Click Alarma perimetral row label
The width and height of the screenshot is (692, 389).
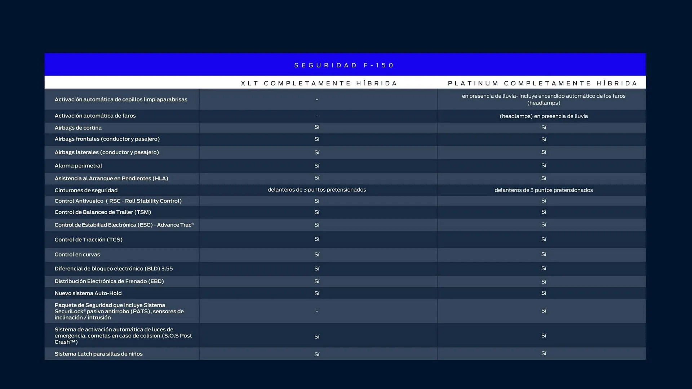[x=78, y=166]
